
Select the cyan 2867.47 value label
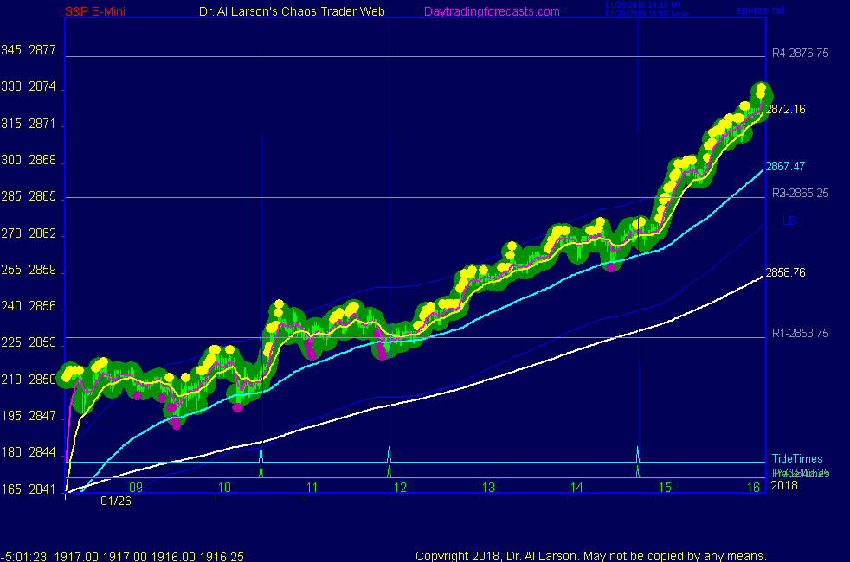[x=785, y=166]
